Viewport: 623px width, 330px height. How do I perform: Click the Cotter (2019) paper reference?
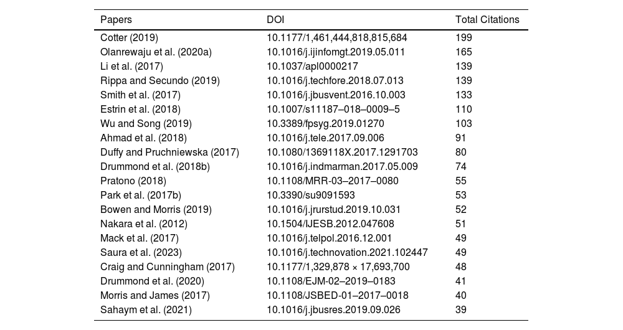pos(130,37)
